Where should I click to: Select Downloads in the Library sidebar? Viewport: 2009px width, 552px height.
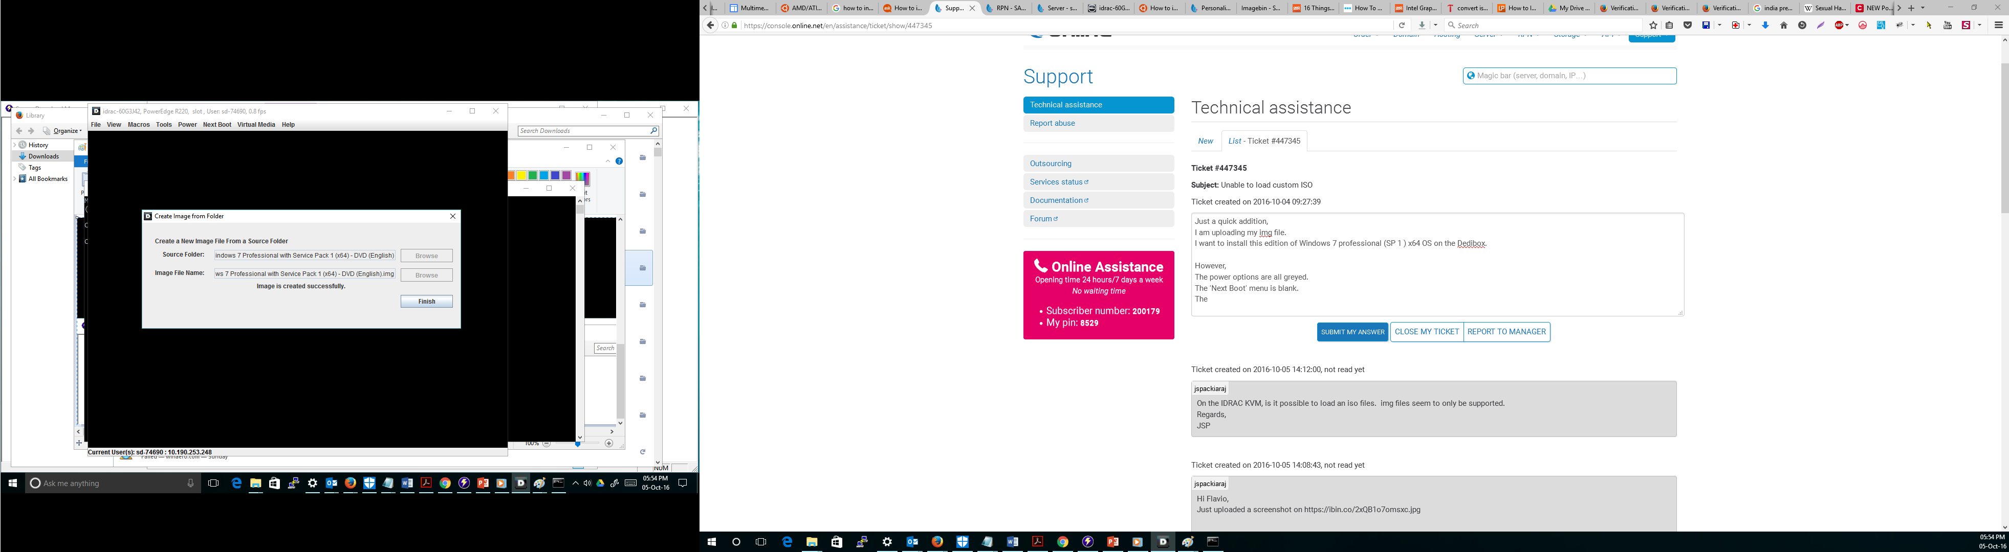[x=43, y=156]
